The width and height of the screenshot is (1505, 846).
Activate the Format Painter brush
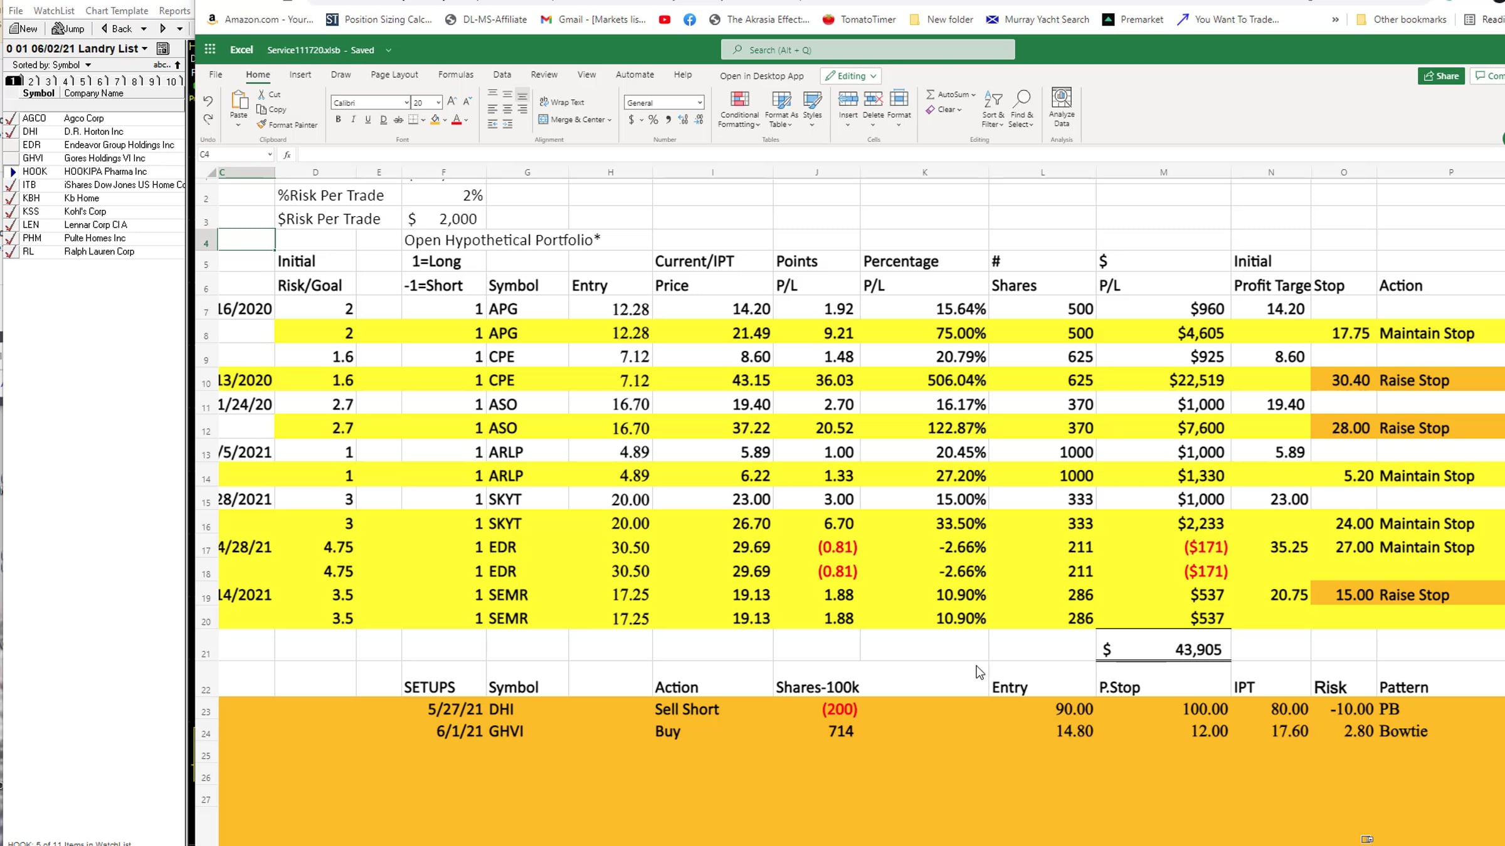[x=261, y=124]
